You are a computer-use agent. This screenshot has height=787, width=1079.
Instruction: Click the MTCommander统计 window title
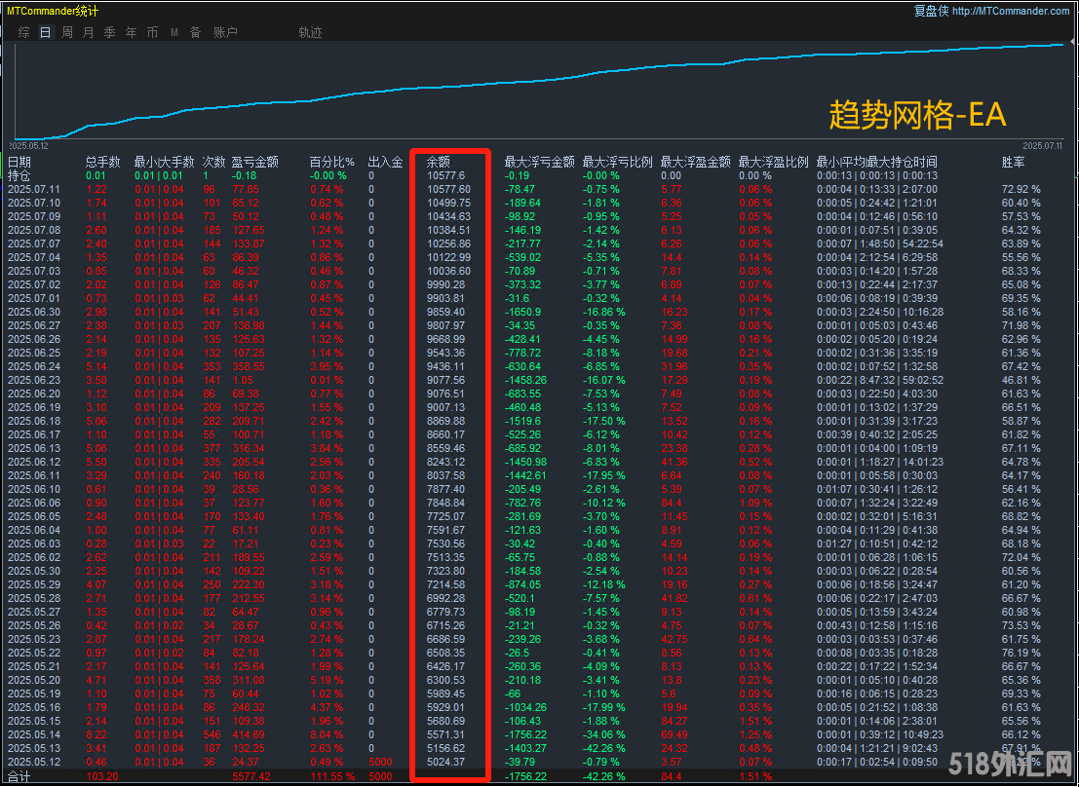[53, 11]
